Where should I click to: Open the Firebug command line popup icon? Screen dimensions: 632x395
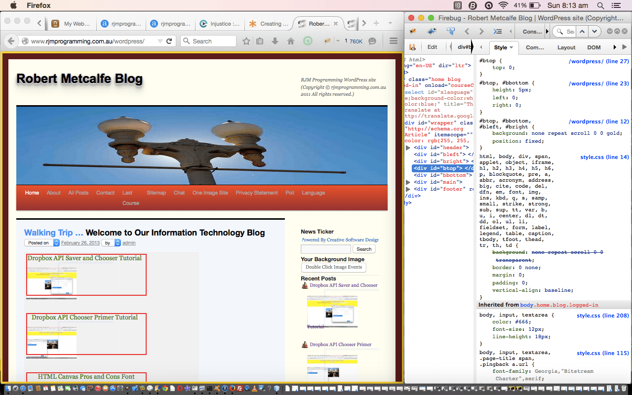click(x=498, y=31)
